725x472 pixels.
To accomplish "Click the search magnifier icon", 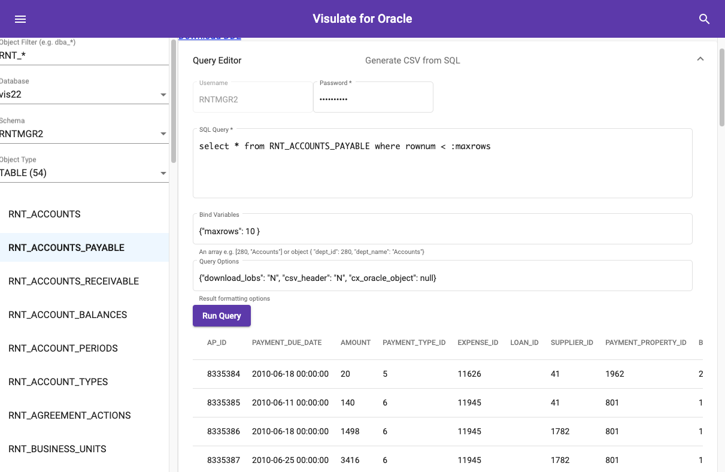I will pos(704,19).
